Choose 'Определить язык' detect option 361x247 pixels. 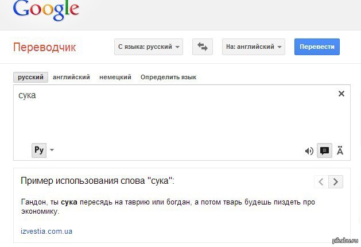pos(168,77)
